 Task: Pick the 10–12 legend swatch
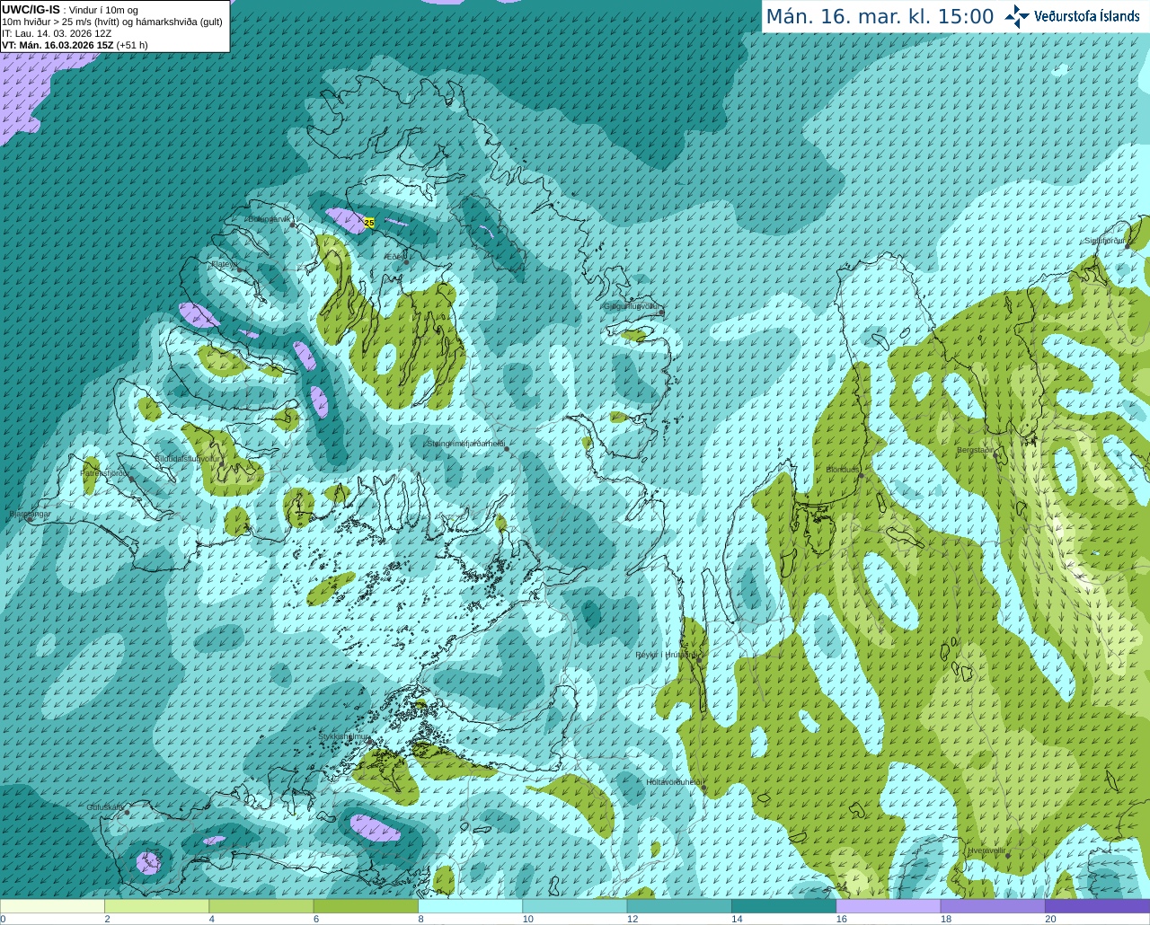(574, 906)
